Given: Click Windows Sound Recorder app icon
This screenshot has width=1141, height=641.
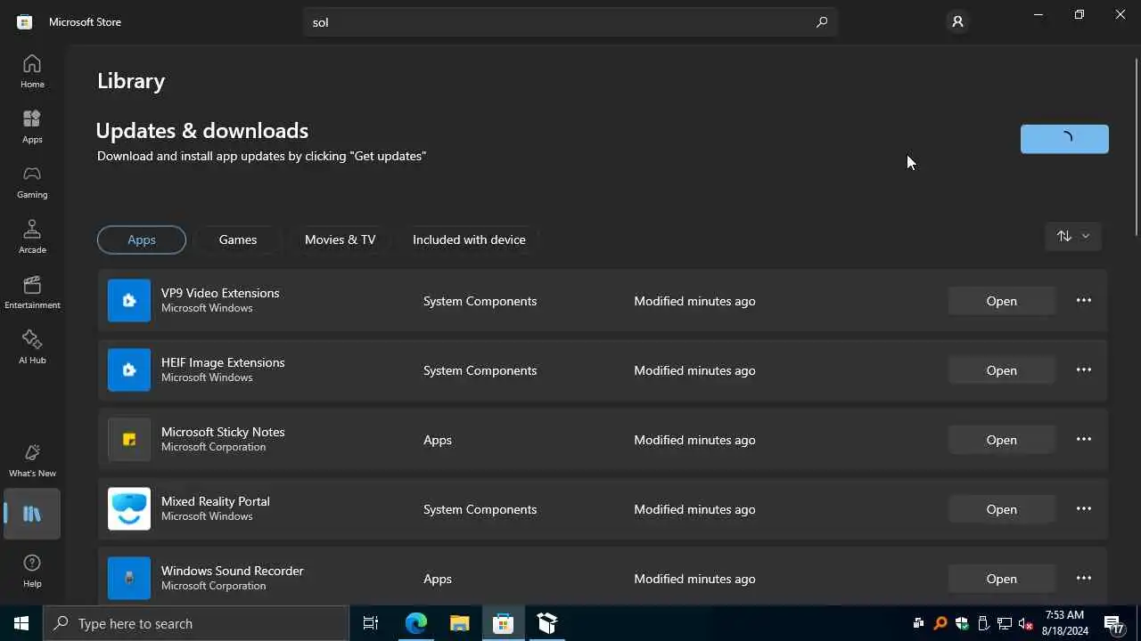Looking at the screenshot, I should coord(129,579).
